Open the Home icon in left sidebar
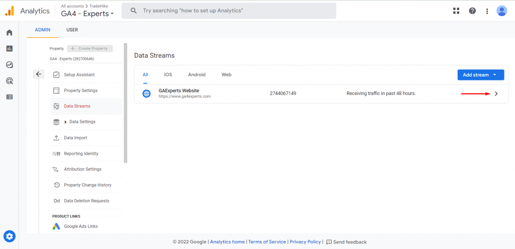 pos(9,33)
